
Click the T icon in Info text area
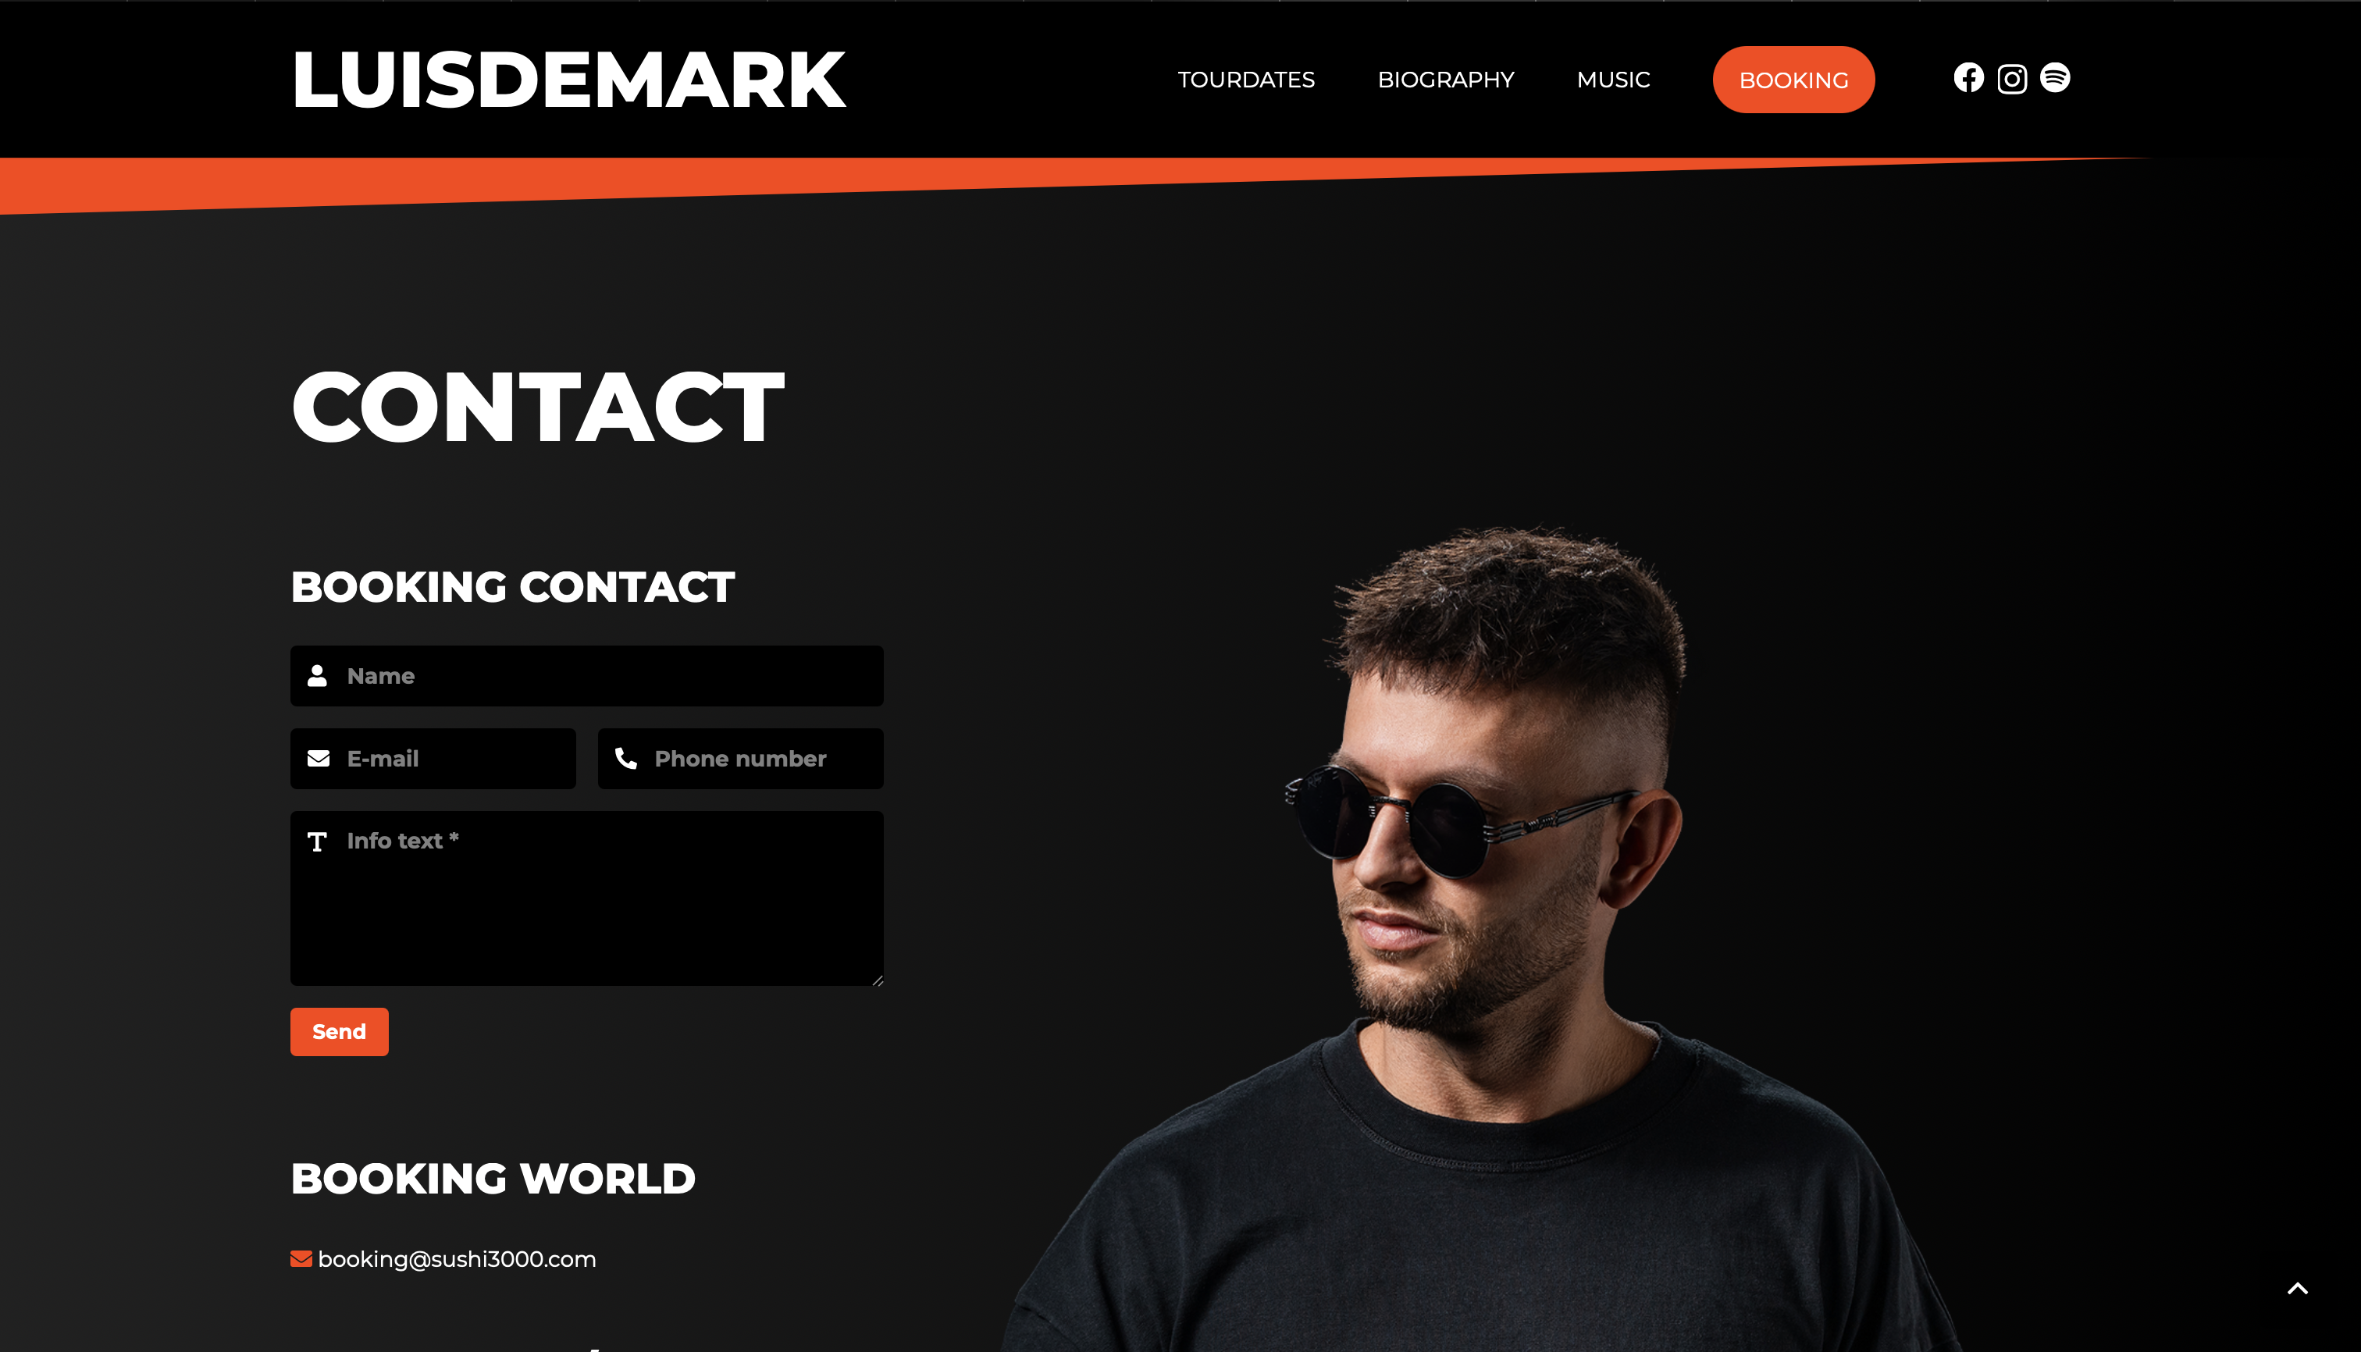coord(317,841)
